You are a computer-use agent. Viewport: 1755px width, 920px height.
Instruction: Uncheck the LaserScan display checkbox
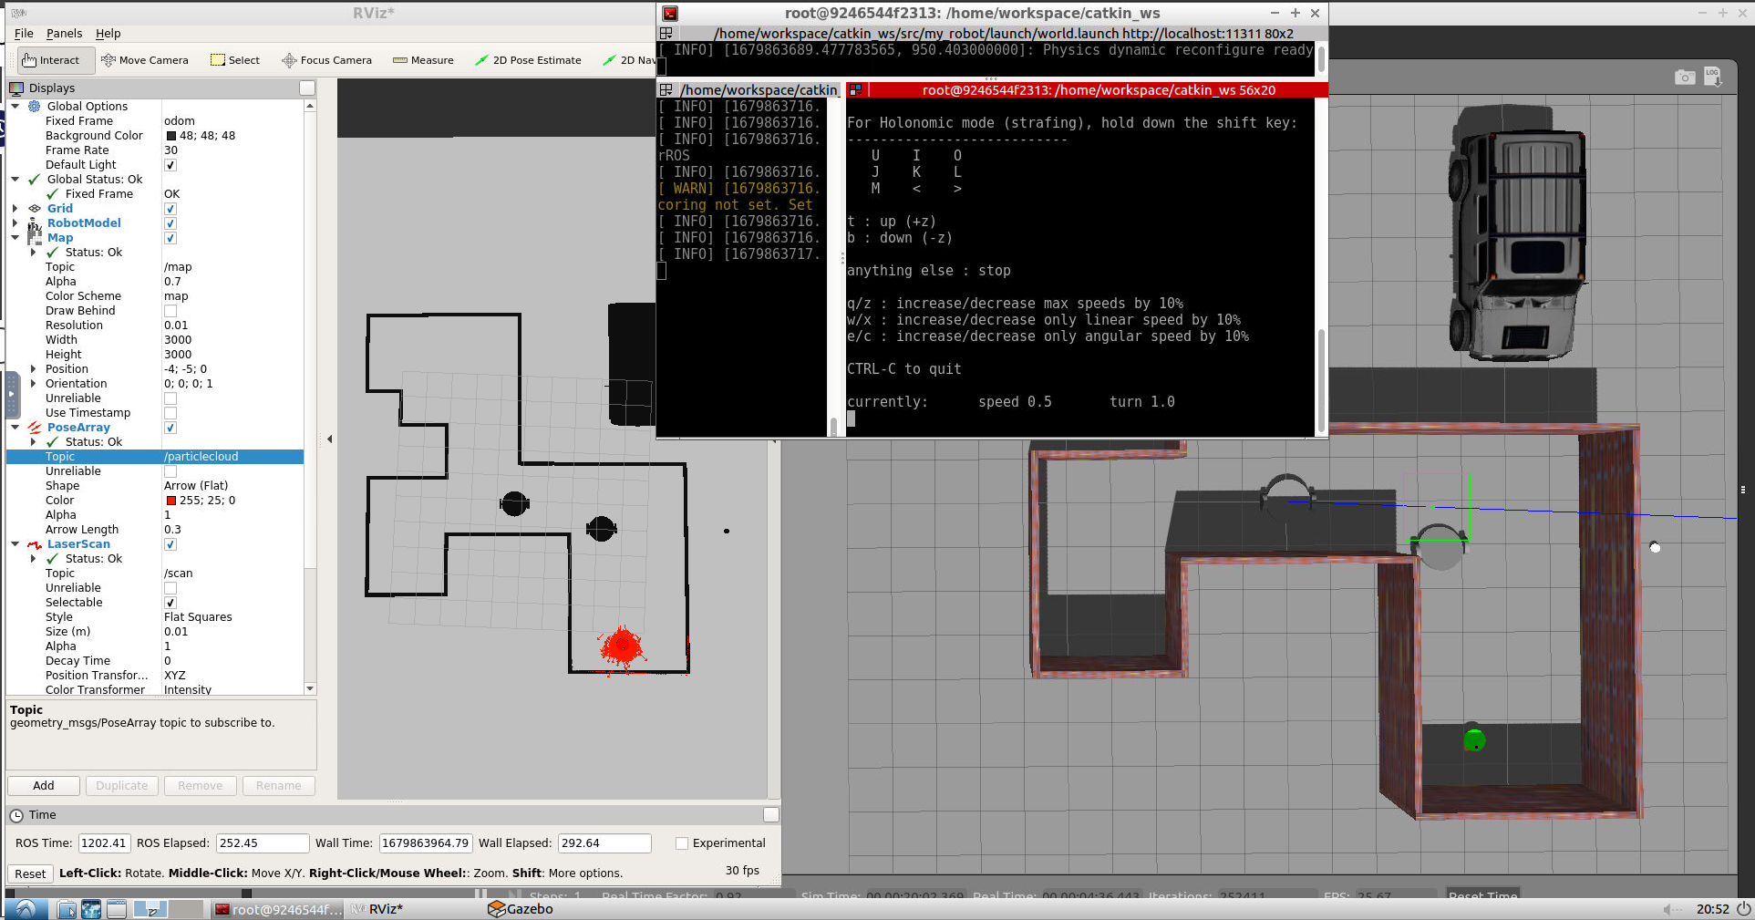point(170,544)
